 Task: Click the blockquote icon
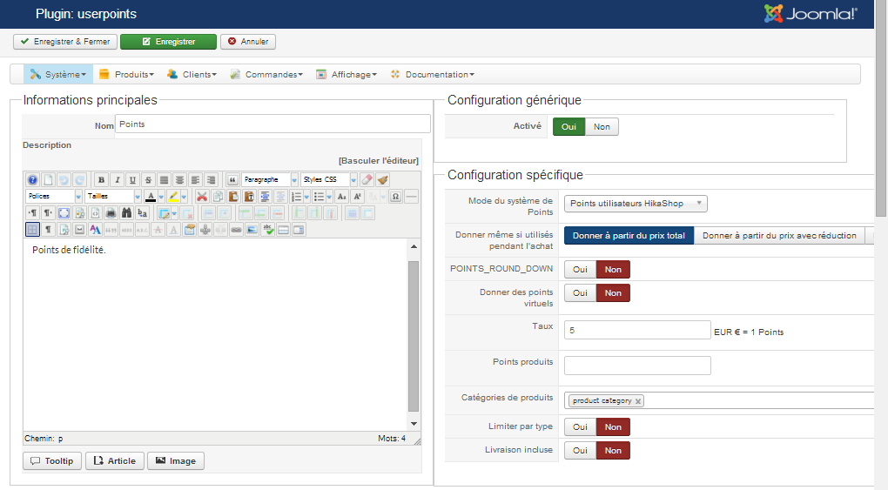point(232,180)
